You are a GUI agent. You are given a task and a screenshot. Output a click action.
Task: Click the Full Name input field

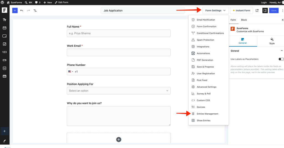pyautogui.click(x=119, y=33)
